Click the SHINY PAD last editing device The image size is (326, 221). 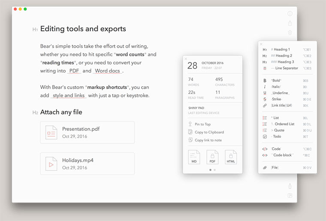point(204,110)
